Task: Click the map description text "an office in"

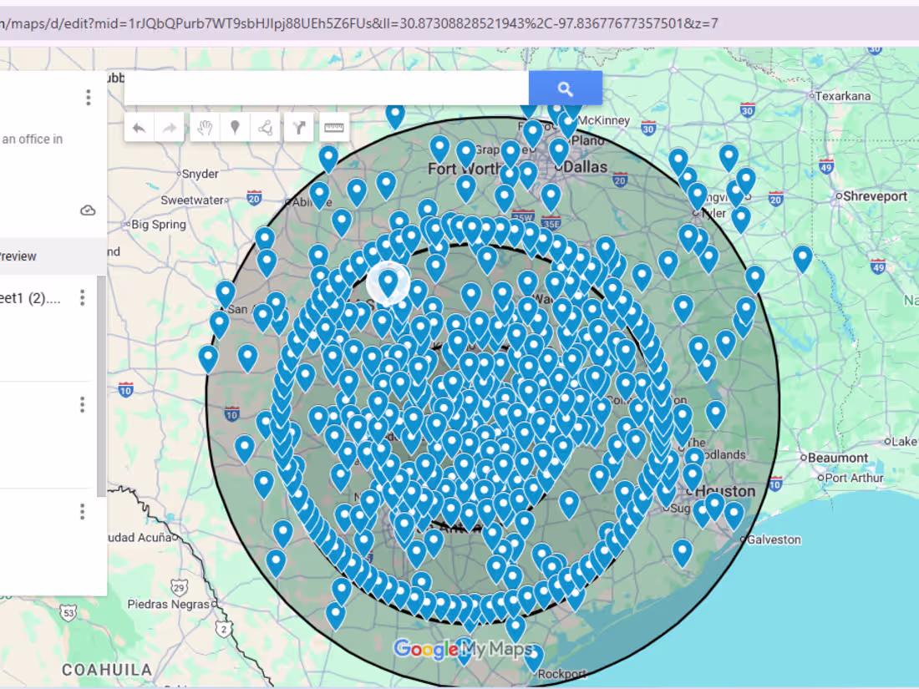Action: tap(33, 139)
